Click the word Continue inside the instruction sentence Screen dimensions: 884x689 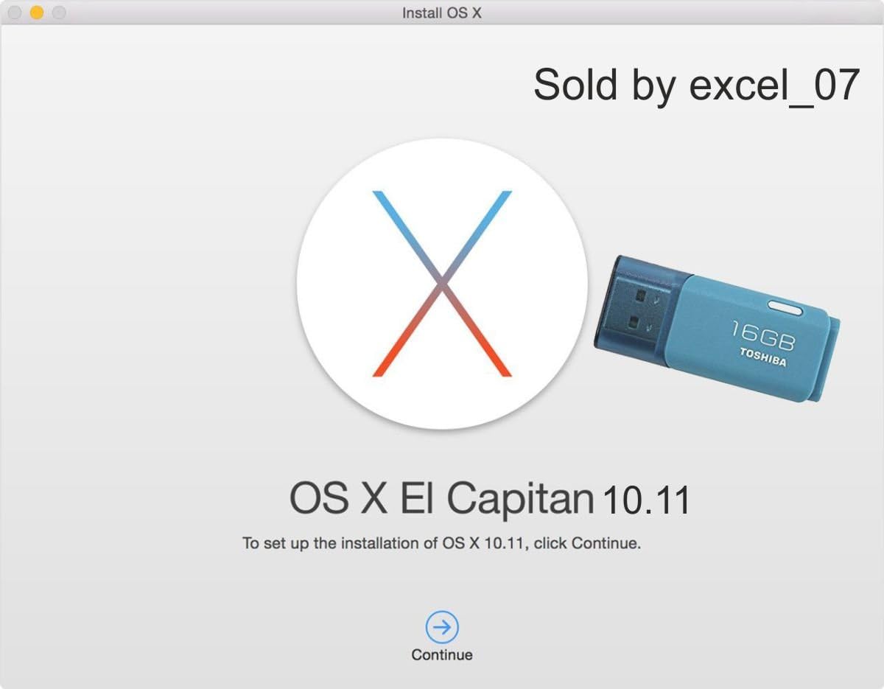click(x=604, y=544)
